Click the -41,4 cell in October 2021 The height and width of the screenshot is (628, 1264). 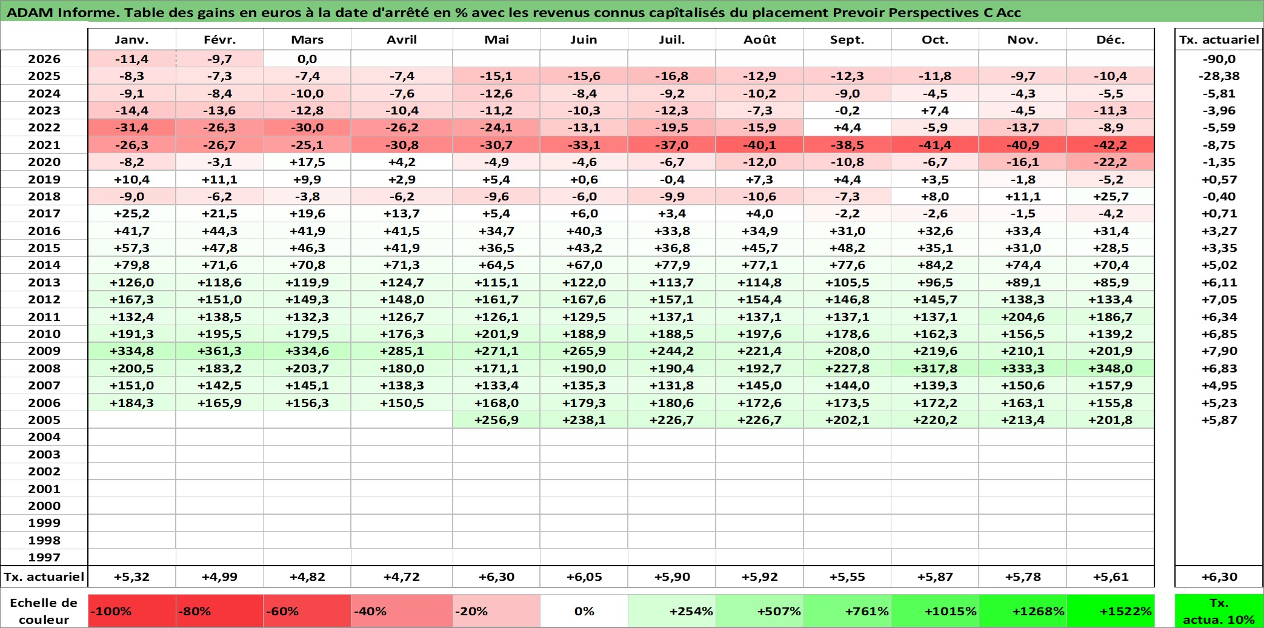point(935,145)
